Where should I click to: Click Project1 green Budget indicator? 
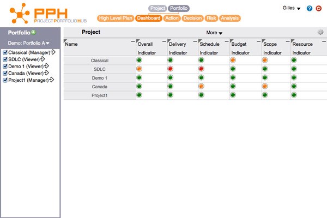pos(233,95)
